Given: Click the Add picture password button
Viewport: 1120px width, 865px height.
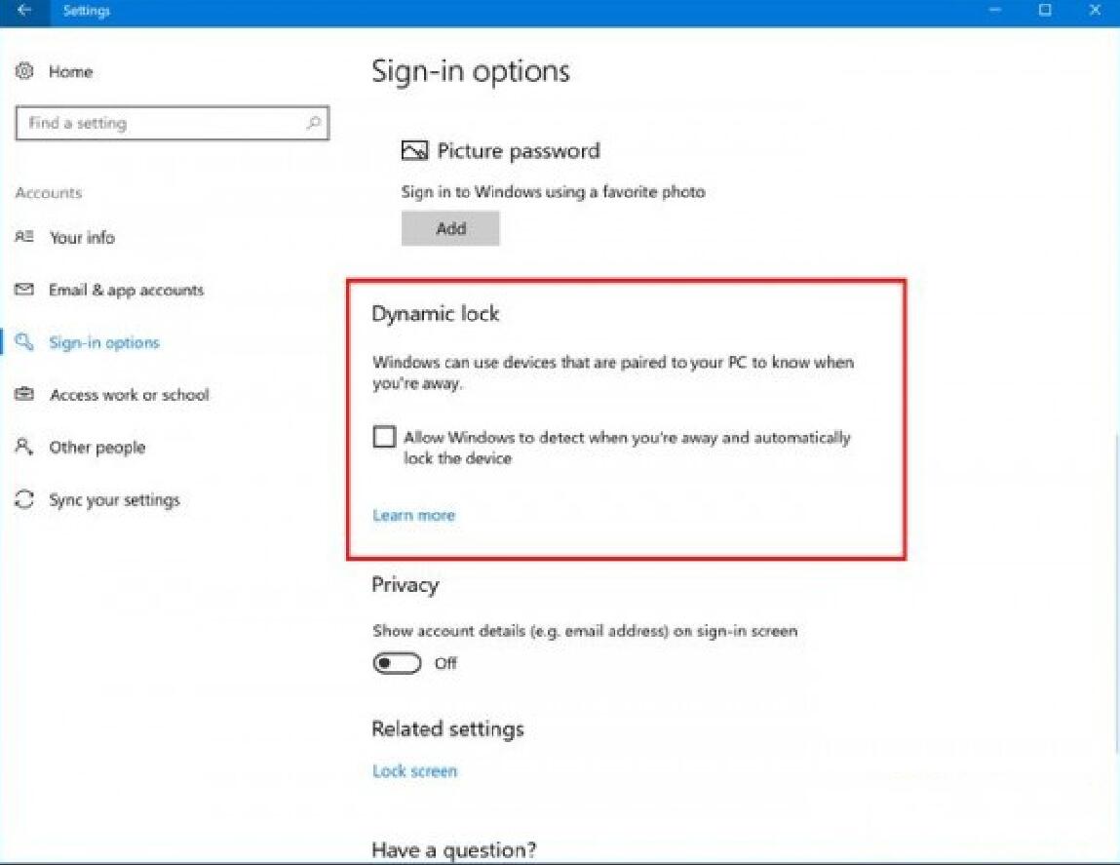Looking at the screenshot, I should pyautogui.click(x=450, y=229).
